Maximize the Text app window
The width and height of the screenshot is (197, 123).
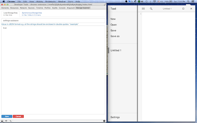point(183,9)
